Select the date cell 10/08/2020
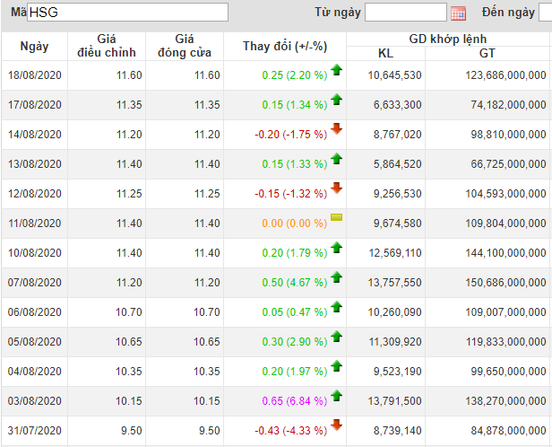 pos(34,253)
